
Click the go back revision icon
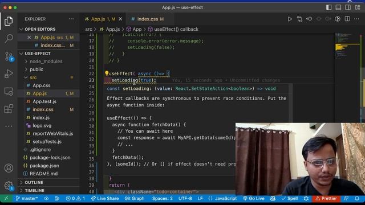coord(309,19)
